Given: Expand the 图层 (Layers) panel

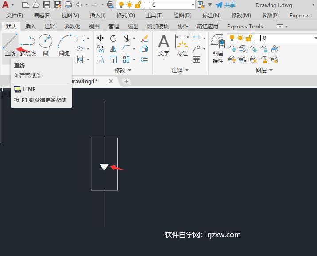Looking at the screenshot, I should 264,70.
